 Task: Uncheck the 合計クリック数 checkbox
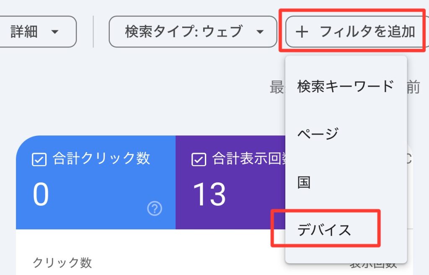click(x=39, y=160)
